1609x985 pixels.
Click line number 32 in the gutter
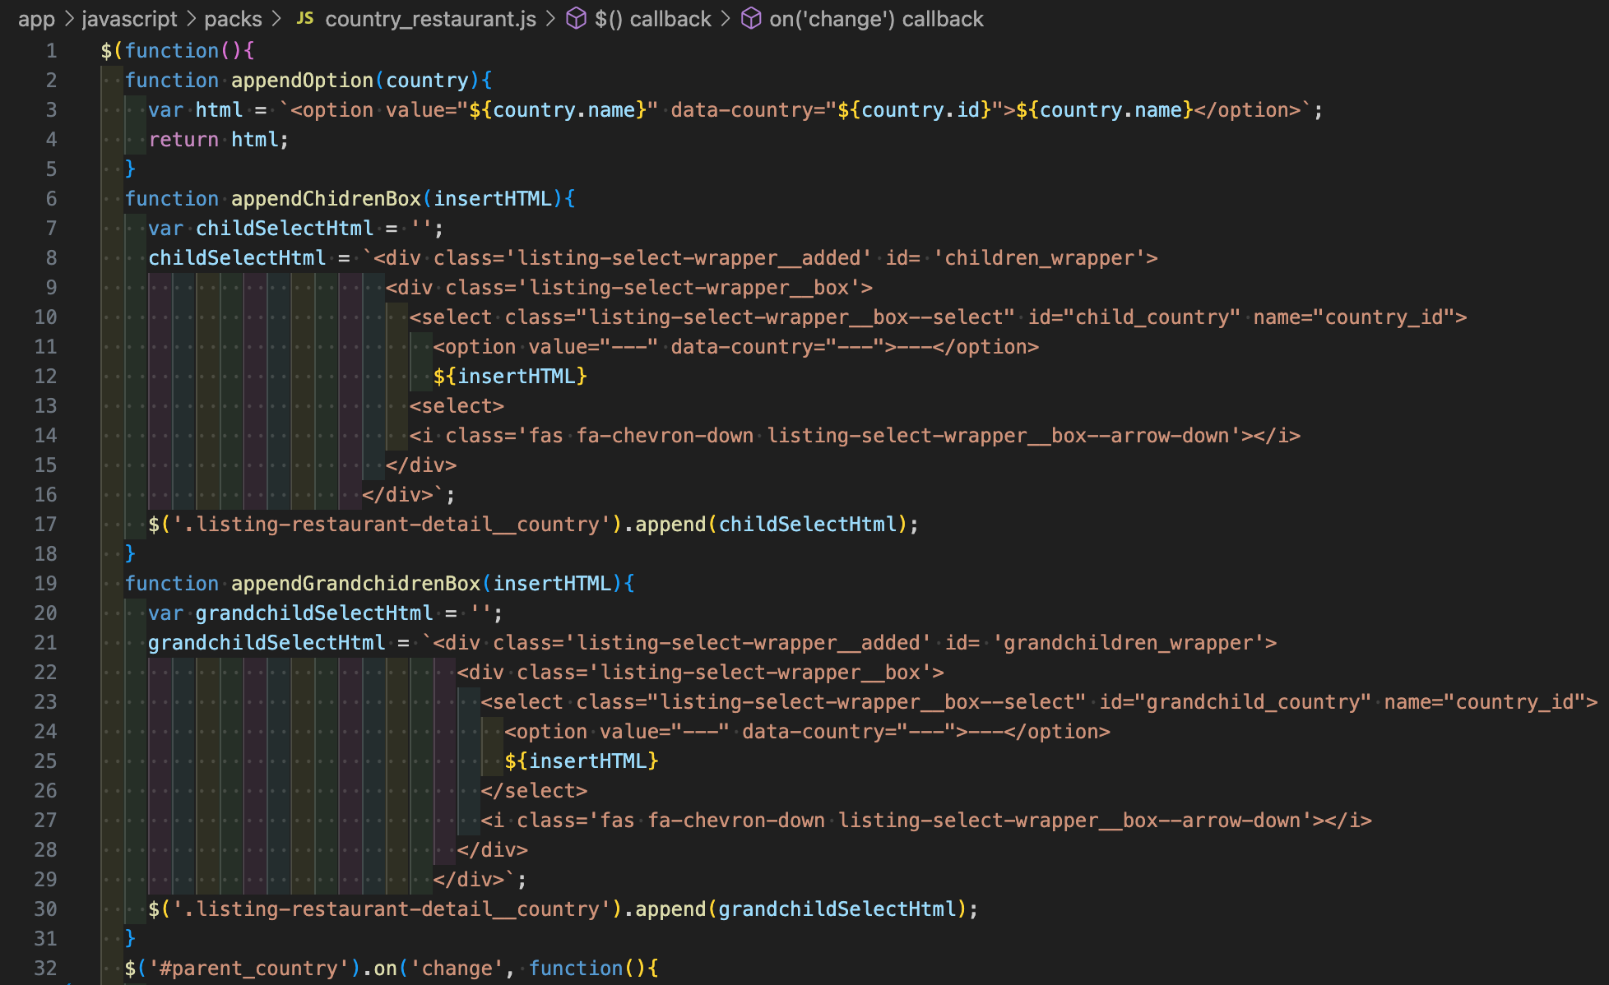point(46,969)
